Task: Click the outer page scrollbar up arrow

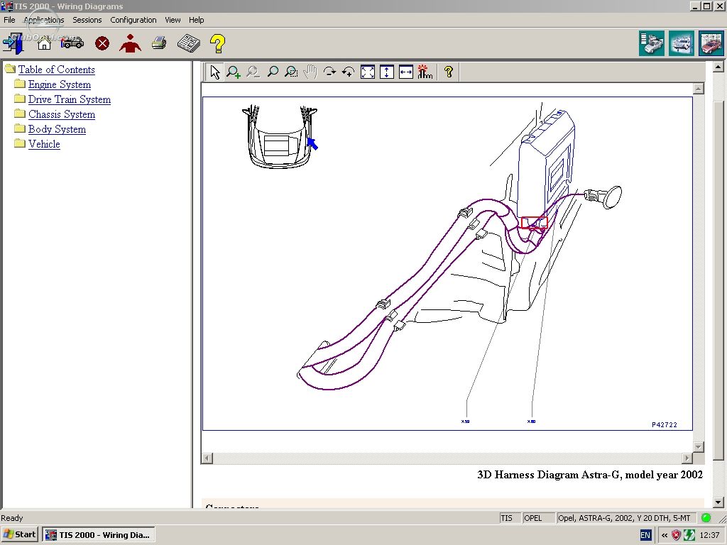Action: pos(718,67)
